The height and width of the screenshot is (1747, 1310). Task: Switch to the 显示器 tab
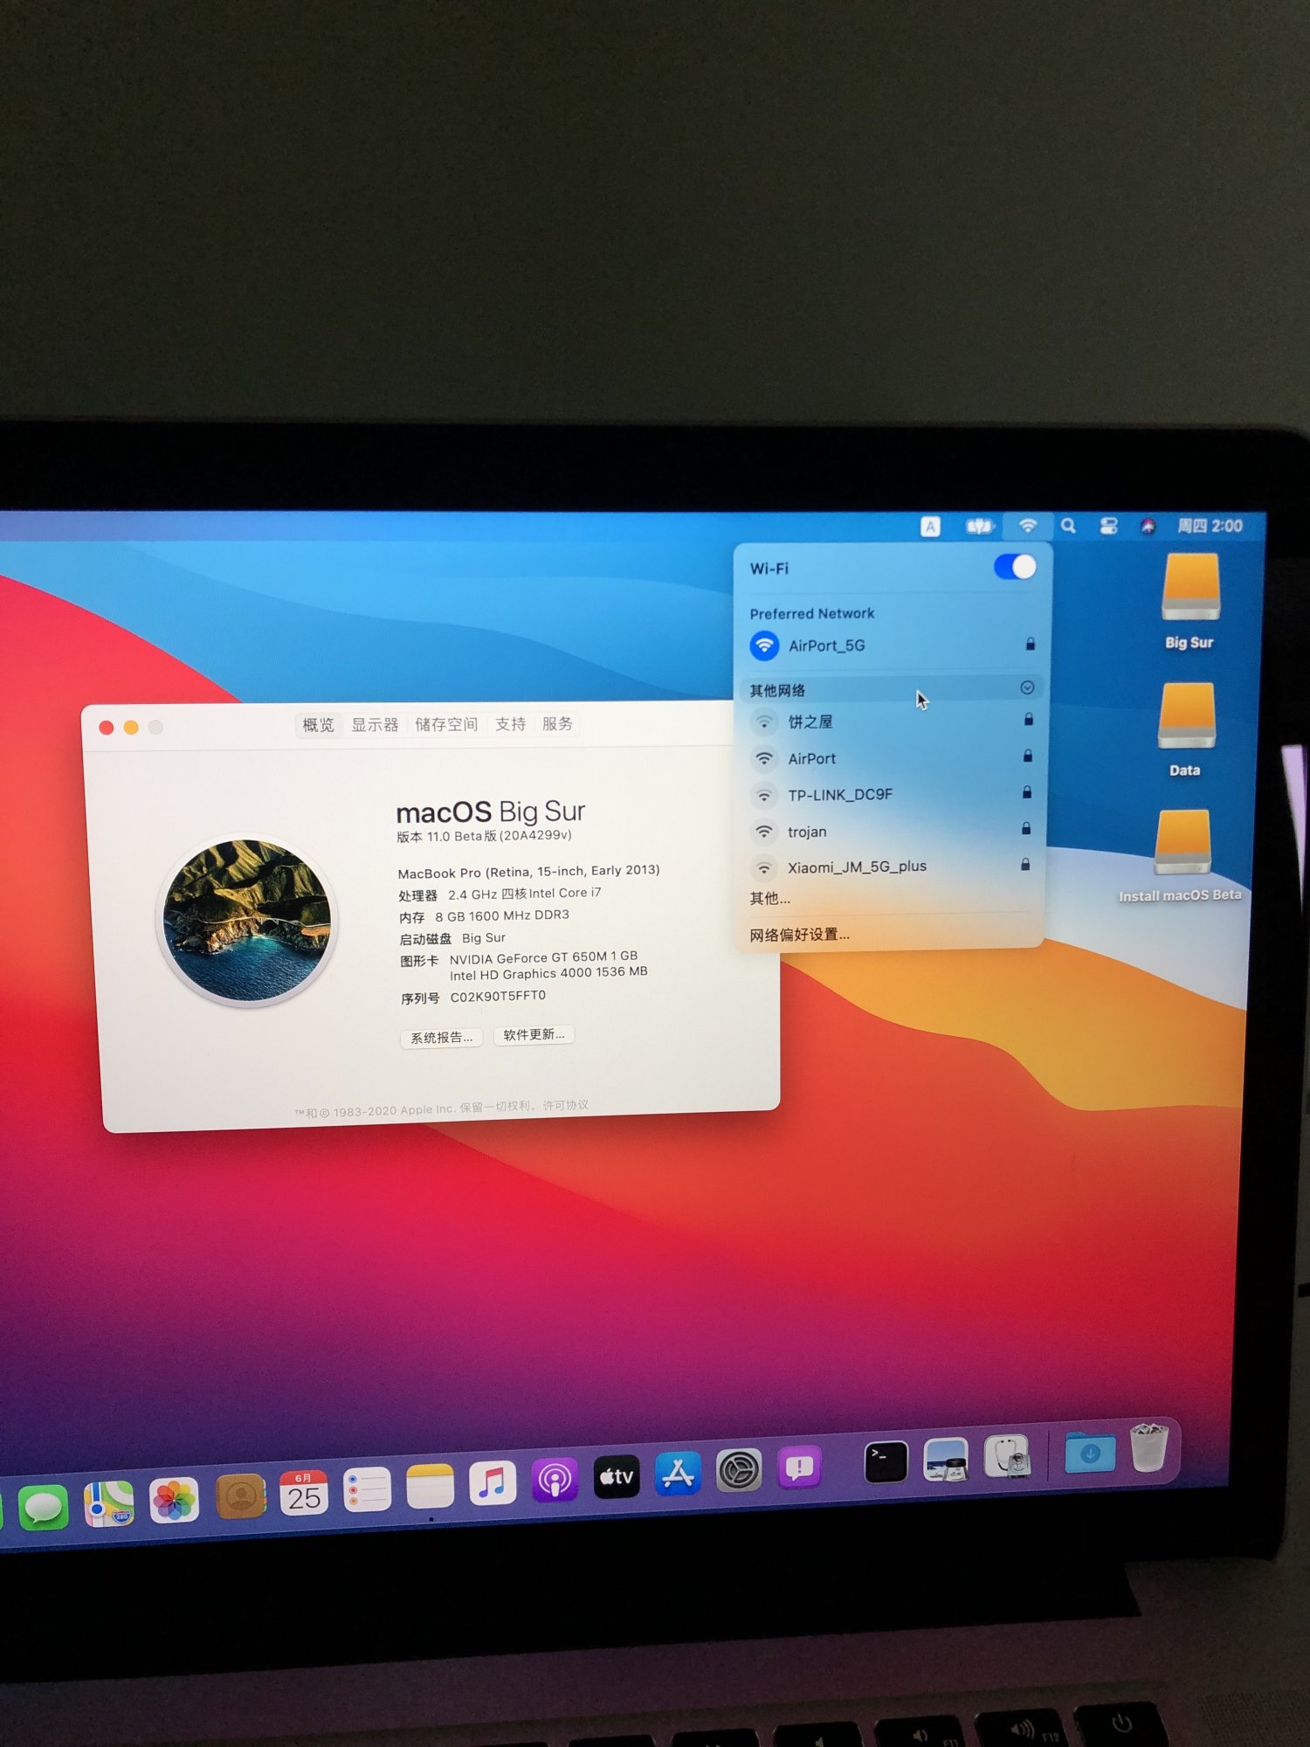pos(375,724)
